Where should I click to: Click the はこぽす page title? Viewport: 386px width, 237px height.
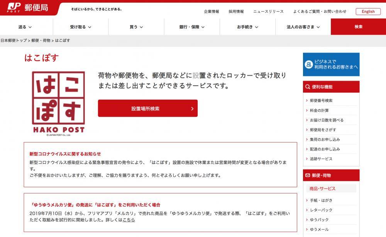[x=41, y=58]
